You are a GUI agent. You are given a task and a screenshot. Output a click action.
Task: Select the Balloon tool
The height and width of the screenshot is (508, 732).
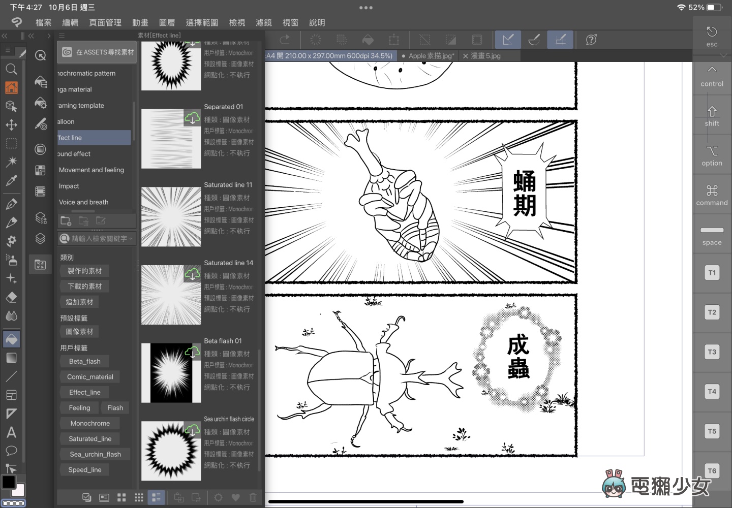11,451
